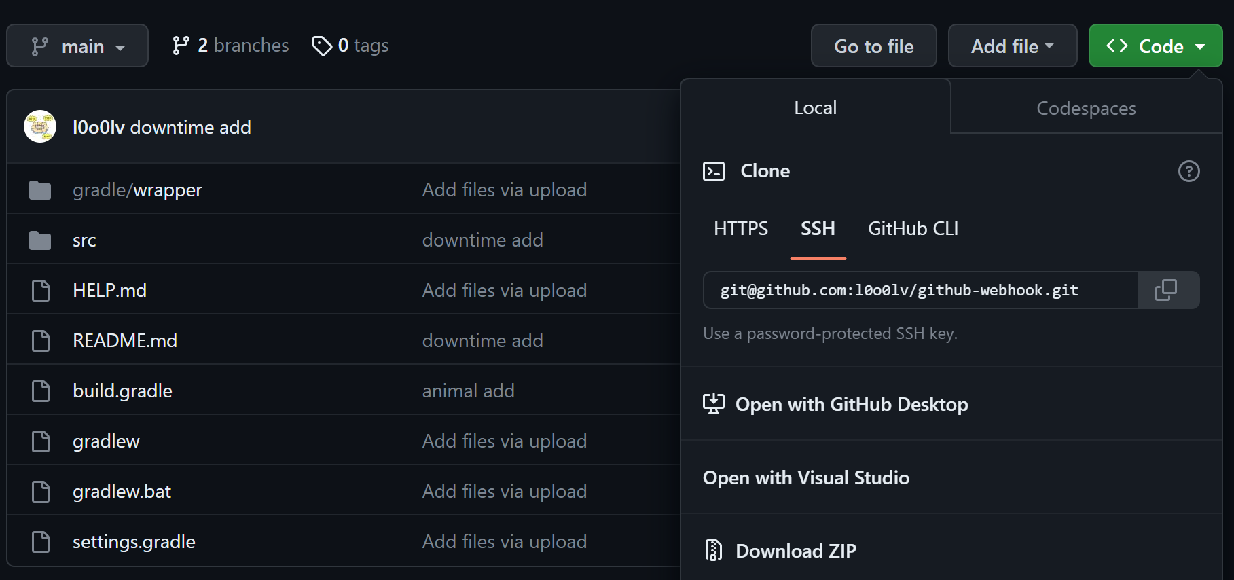Click the folder icon beside src
1234x580 pixels.
pos(40,240)
